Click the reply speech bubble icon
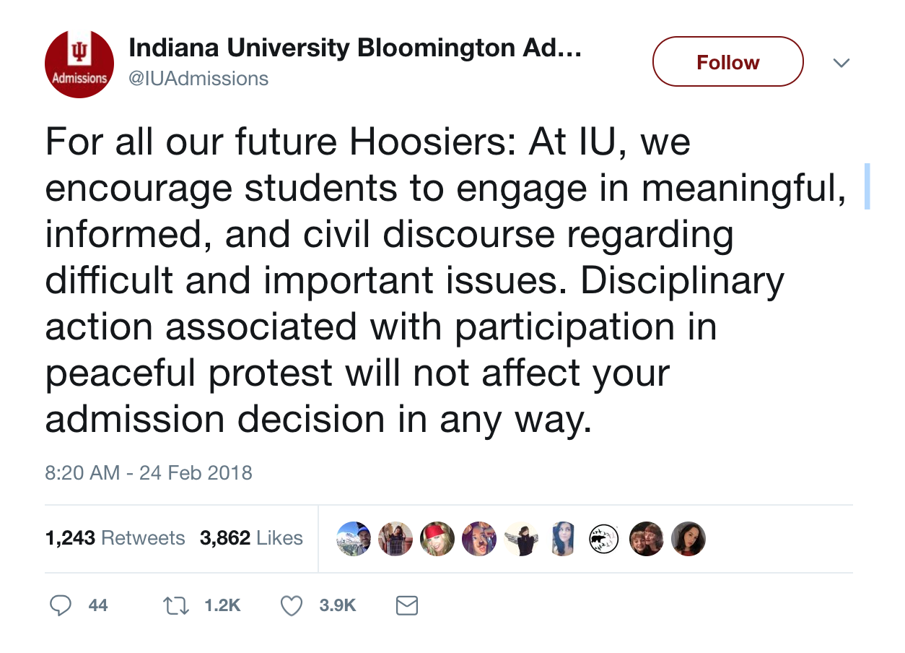Image resolution: width=905 pixels, height=653 pixels. click(59, 605)
